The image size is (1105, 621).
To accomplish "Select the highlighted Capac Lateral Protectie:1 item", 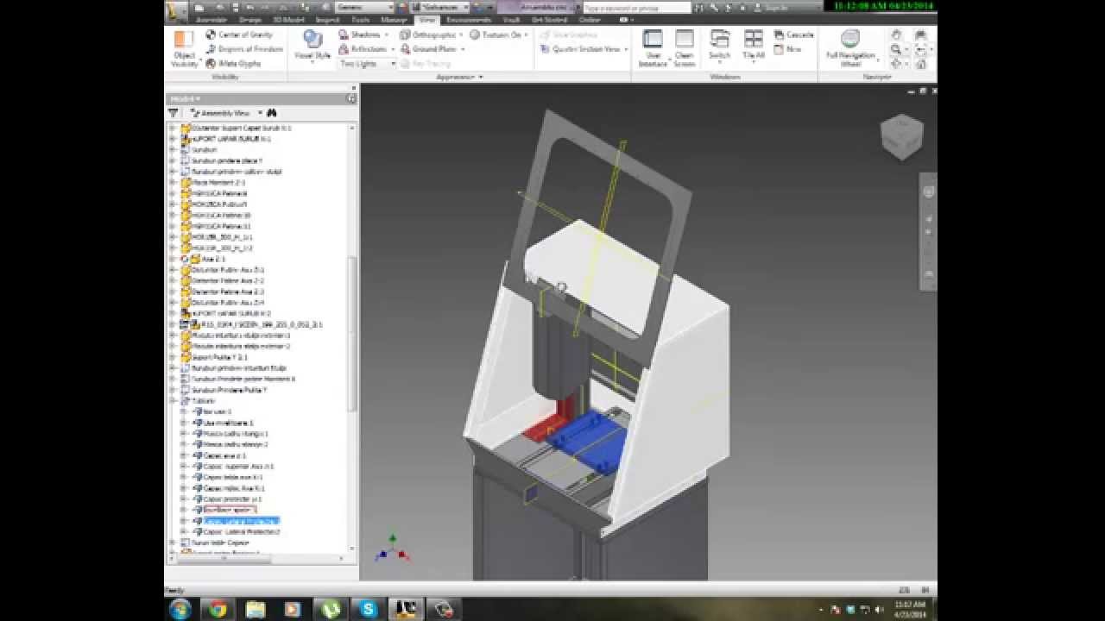I will [x=241, y=521].
